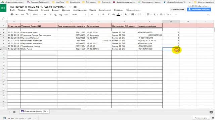The image size is (215, 120).
Task: Increase the number of decimal places
Action: 60,14
